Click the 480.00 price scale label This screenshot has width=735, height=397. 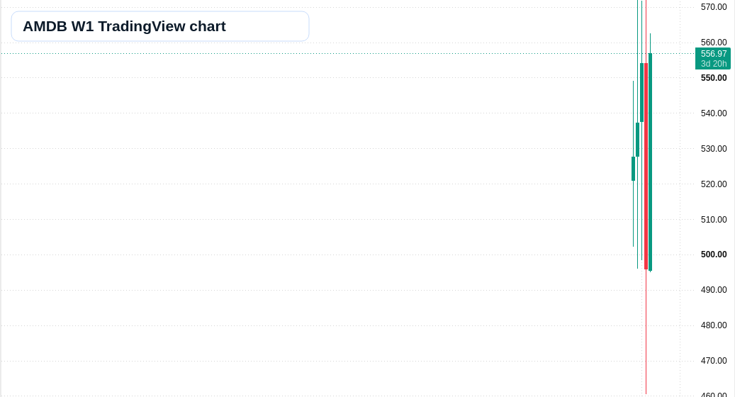coord(714,325)
